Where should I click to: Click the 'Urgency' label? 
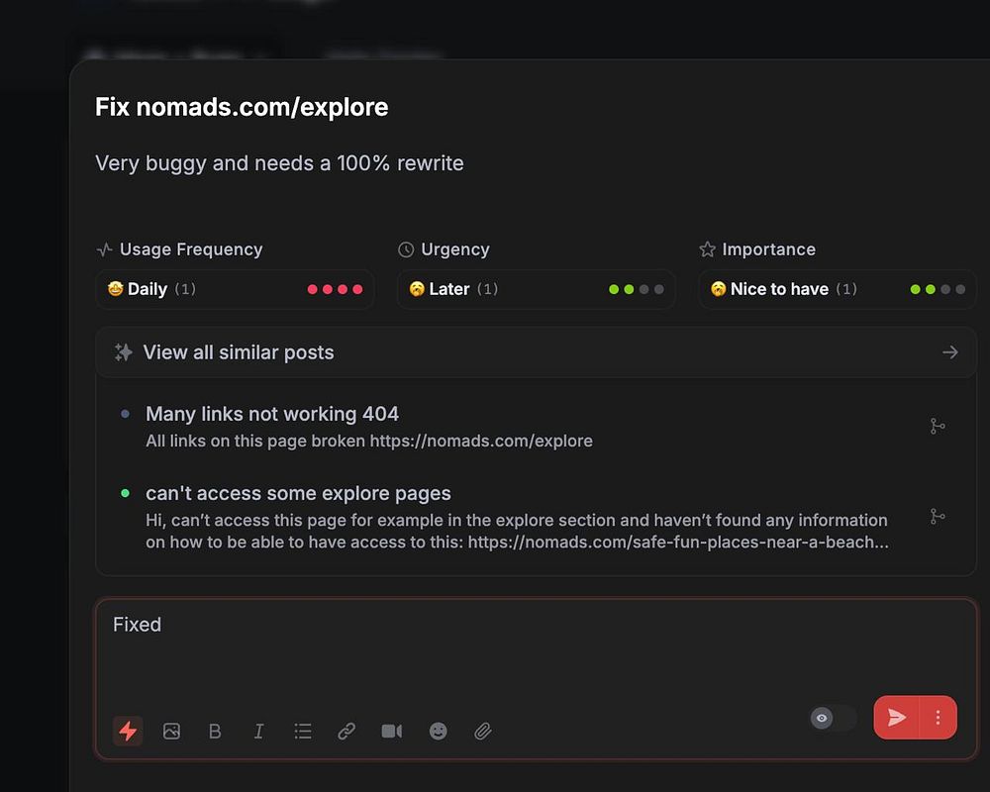tap(455, 249)
